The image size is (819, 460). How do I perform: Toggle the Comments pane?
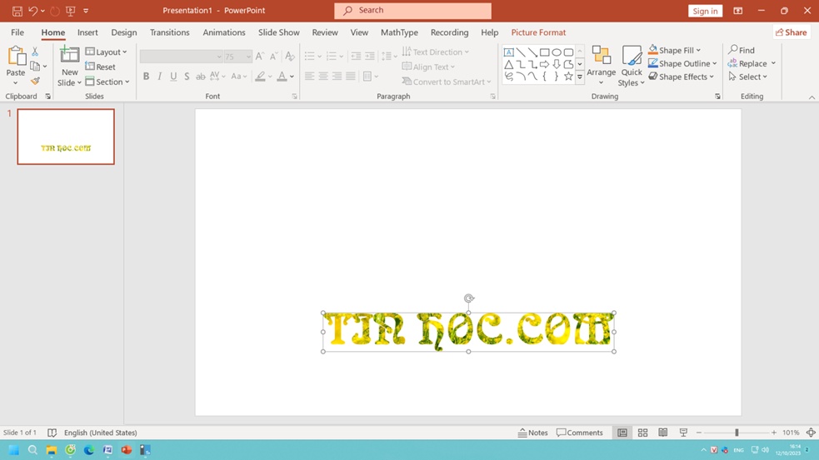[580, 433]
